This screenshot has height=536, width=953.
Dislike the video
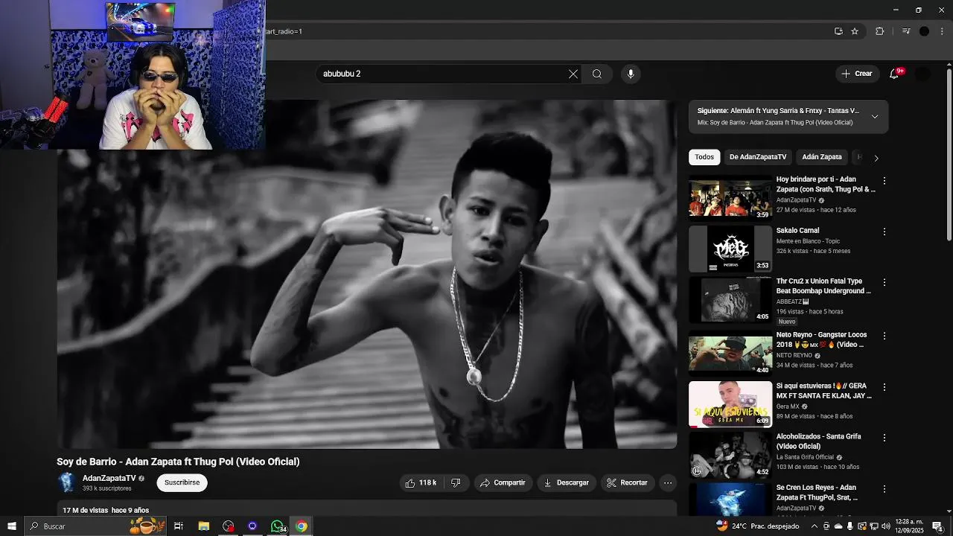click(456, 482)
